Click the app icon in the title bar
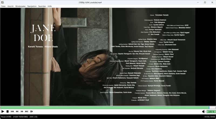Viewport: 216px width, 119px height. pos(3,2)
